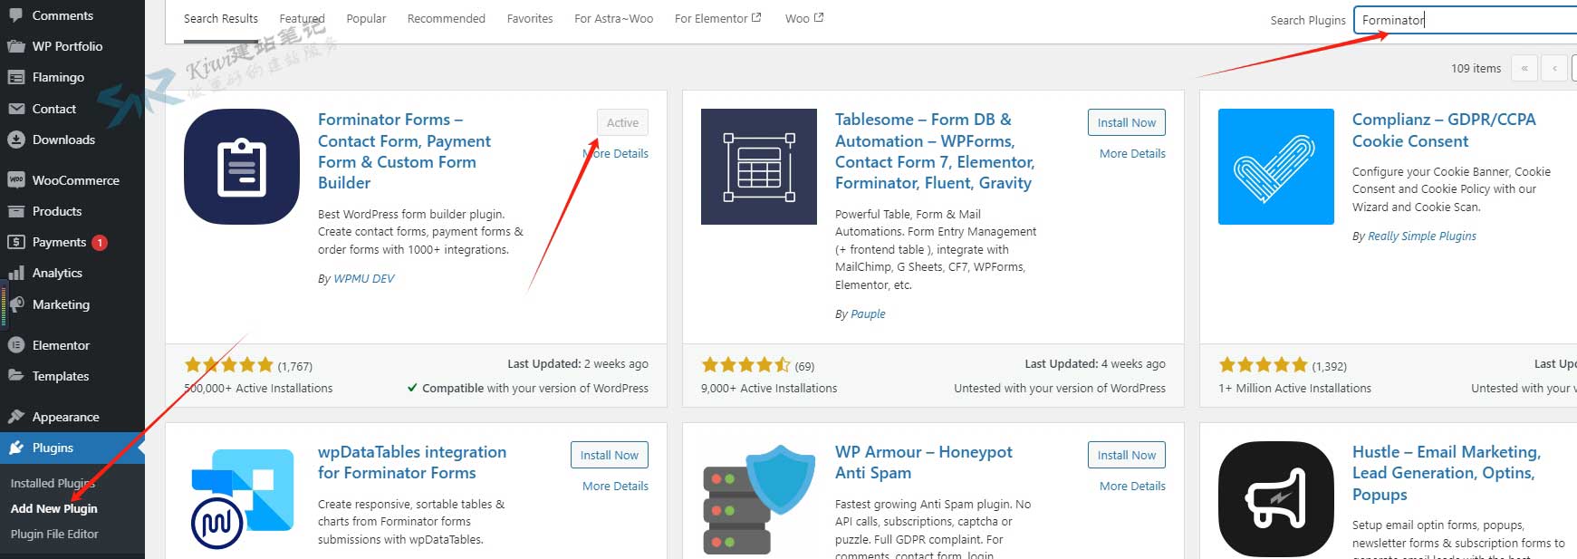Click the Elementor sidebar icon
This screenshot has height=559, width=1577.
15,345
